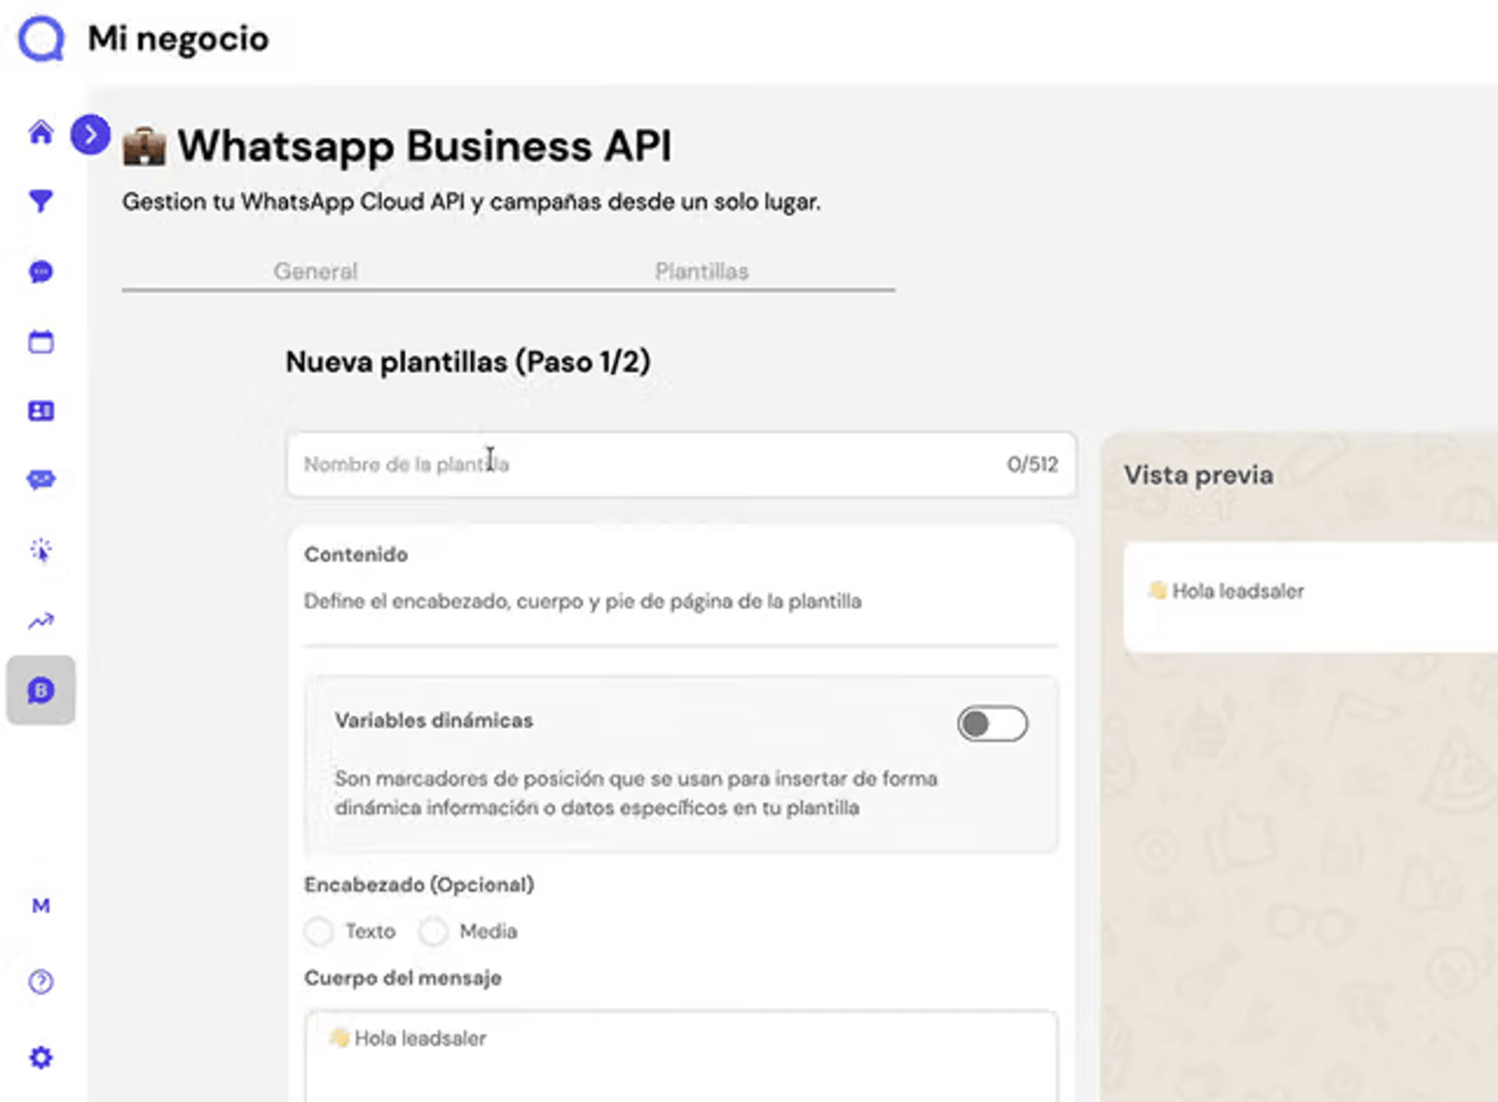1498x1102 pixels.
Task: Open the help question mark icon
Action: pyautogui.click(x=41, y=981)
